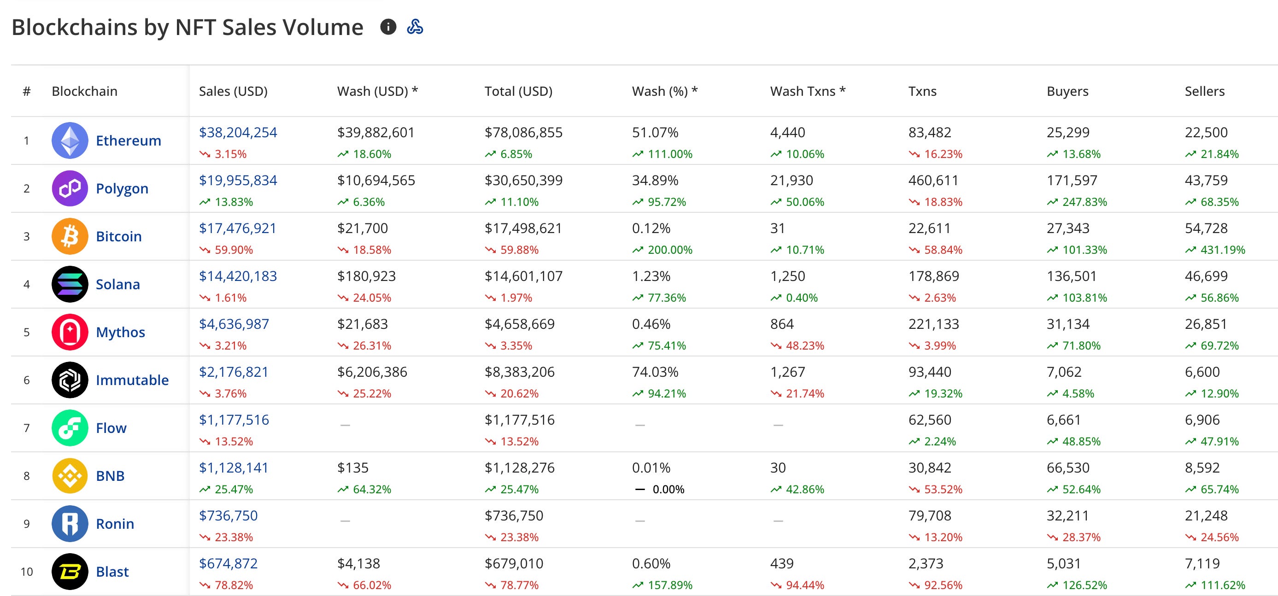
Task: Click the info icon beside the title
Action: pos(388,27)
